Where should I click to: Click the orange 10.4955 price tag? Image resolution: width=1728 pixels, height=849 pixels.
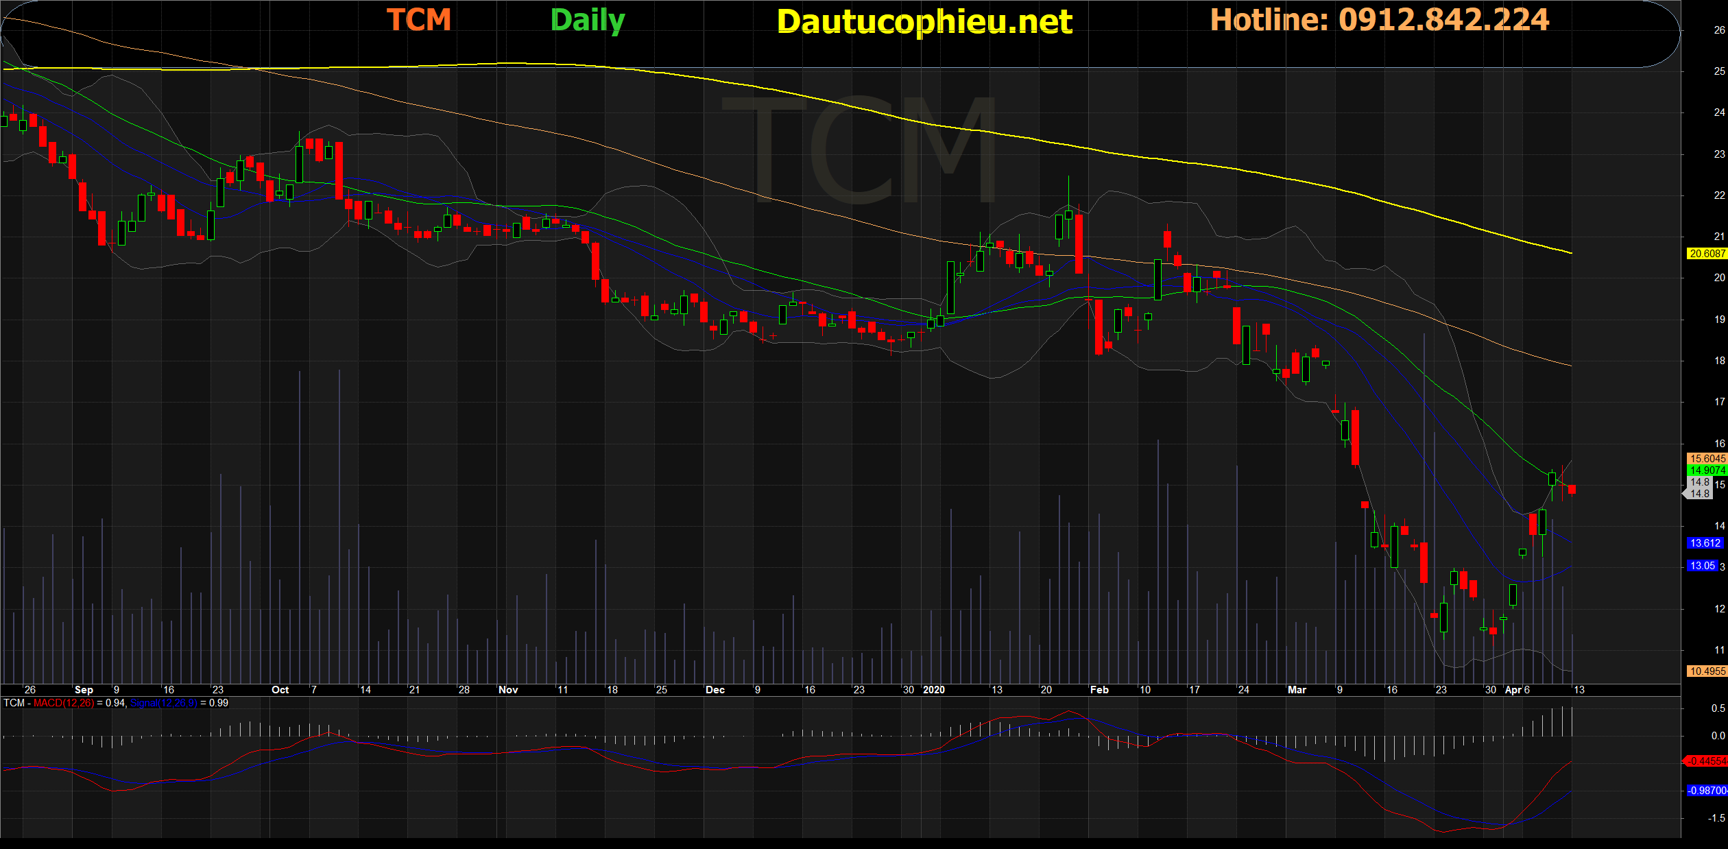pyautogui.click(x=1706, y=671)
